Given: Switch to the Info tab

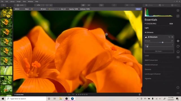Looking at the screenshot, I should 174,5.
